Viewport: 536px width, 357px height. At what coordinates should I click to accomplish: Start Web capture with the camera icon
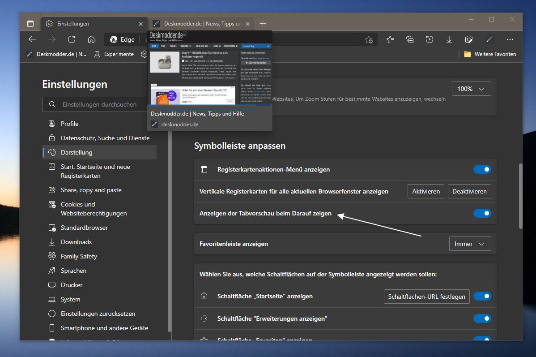click(x=468, y=40)
